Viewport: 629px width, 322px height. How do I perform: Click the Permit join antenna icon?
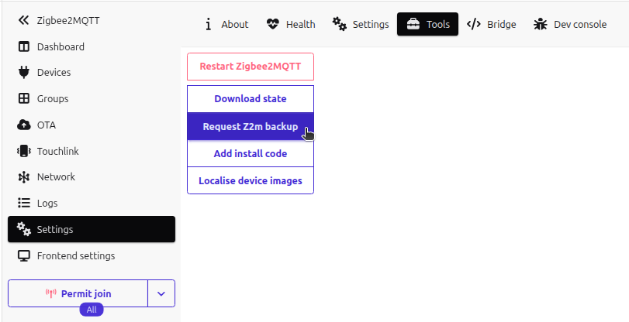[x=51, y=293]
